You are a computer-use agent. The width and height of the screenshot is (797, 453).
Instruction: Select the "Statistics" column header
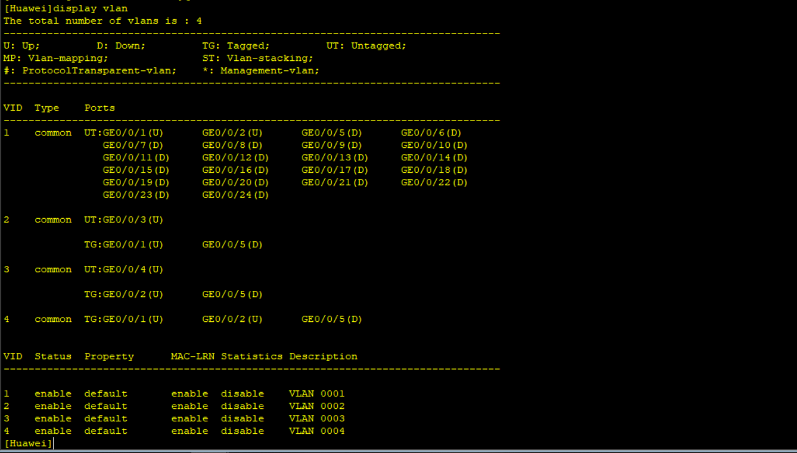click(252, 356)
